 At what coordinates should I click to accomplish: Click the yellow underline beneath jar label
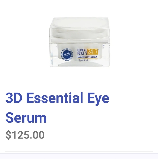click(x=88, y=59)
